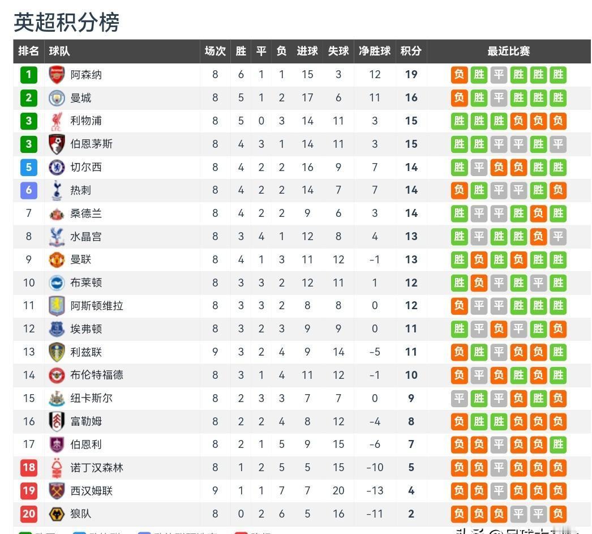Image resolution: width=592 pixels, height=534 pixels.
Task: Click the Newcastle club crest icon
Action: [57, 399]
